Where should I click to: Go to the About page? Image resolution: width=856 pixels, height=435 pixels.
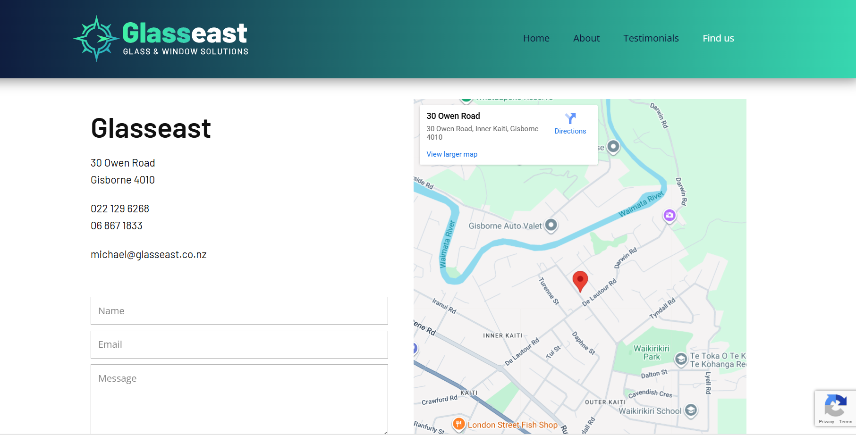click(x=586, y=38)
